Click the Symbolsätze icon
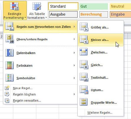This screenshot has height=119, width=131. pyautogui.click(x=9, y=78)
